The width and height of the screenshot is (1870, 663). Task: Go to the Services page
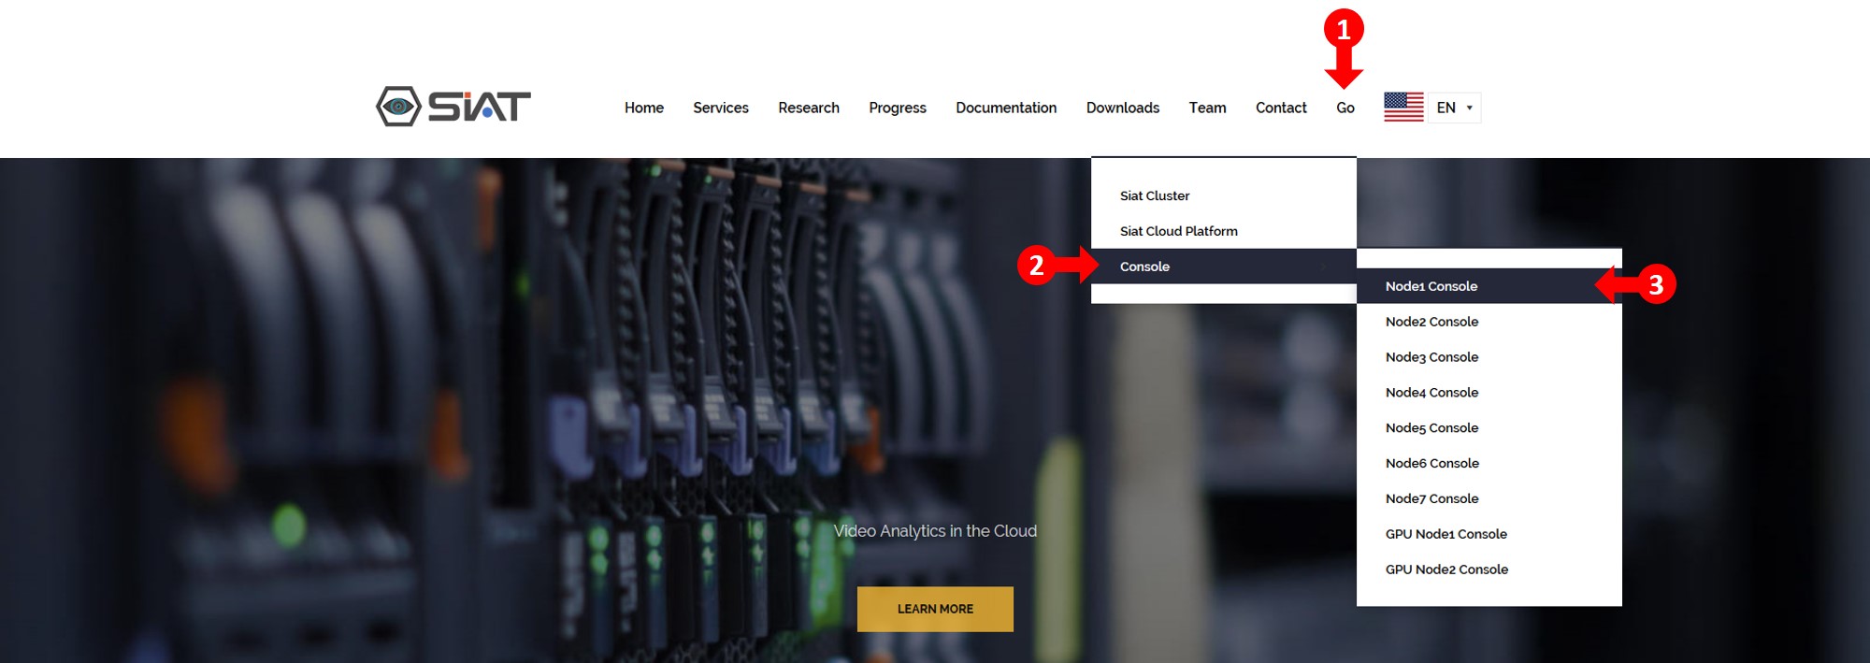[x=720, y=108]
